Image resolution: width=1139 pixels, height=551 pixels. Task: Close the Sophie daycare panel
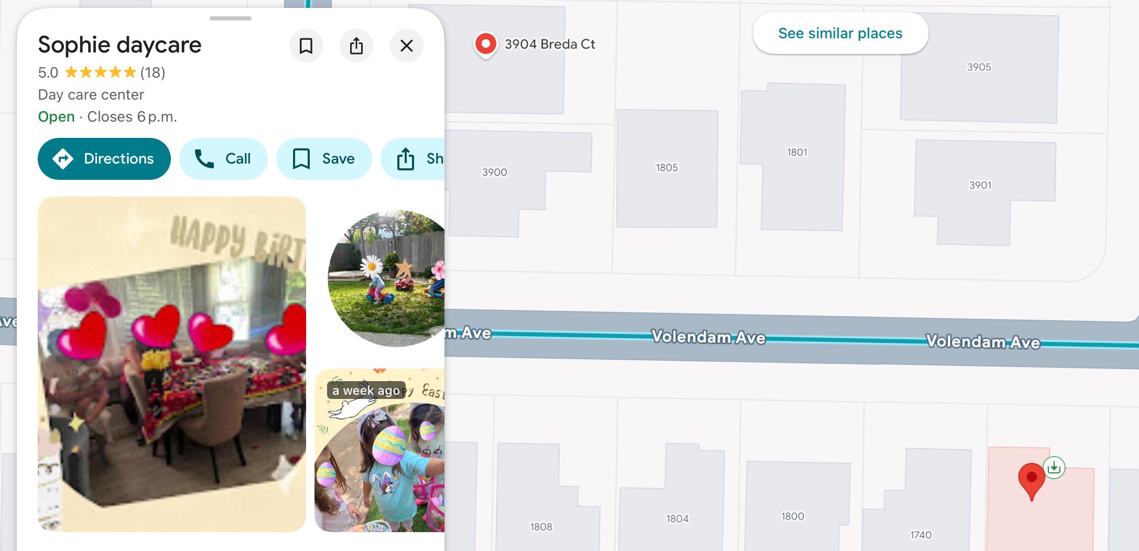point(406,46)
